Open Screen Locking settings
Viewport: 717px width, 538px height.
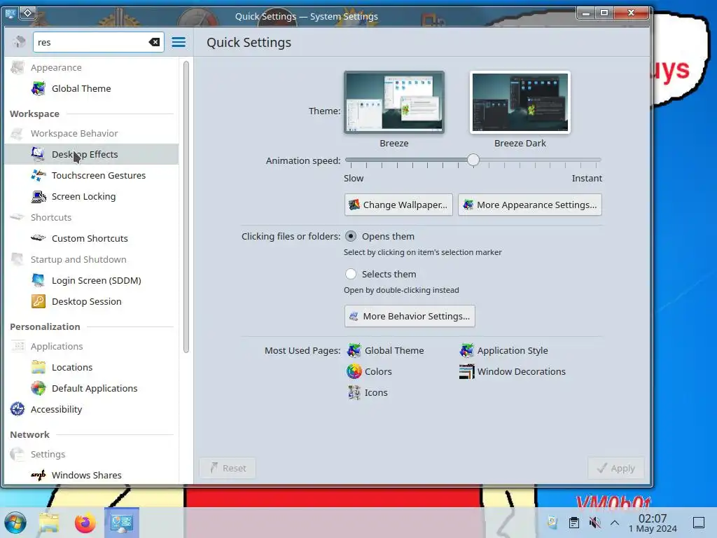92,196
